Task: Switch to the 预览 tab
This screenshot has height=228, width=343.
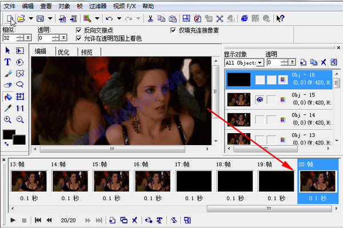Action: (x=87, y=52)
